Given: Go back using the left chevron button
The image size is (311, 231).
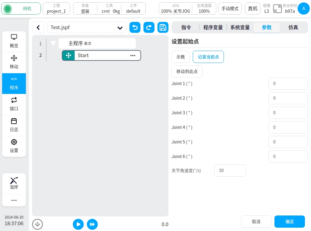Looking at the screenshot, I should click(38, 27).
